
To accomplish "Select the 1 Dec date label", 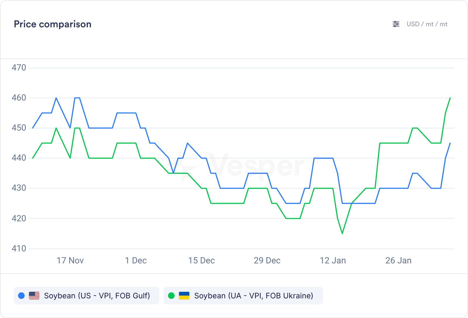I will point(136,260).
